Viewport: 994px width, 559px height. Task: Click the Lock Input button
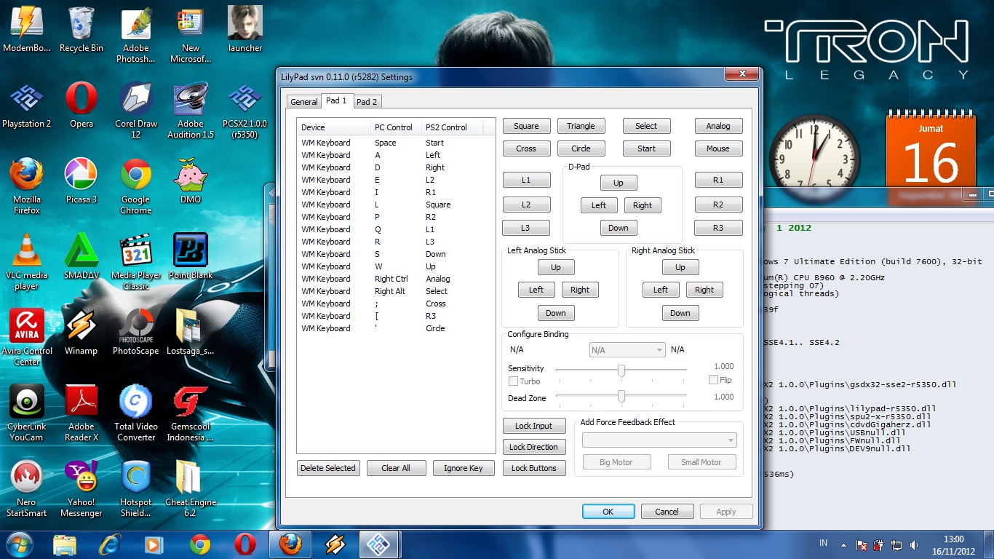point(533,426)
